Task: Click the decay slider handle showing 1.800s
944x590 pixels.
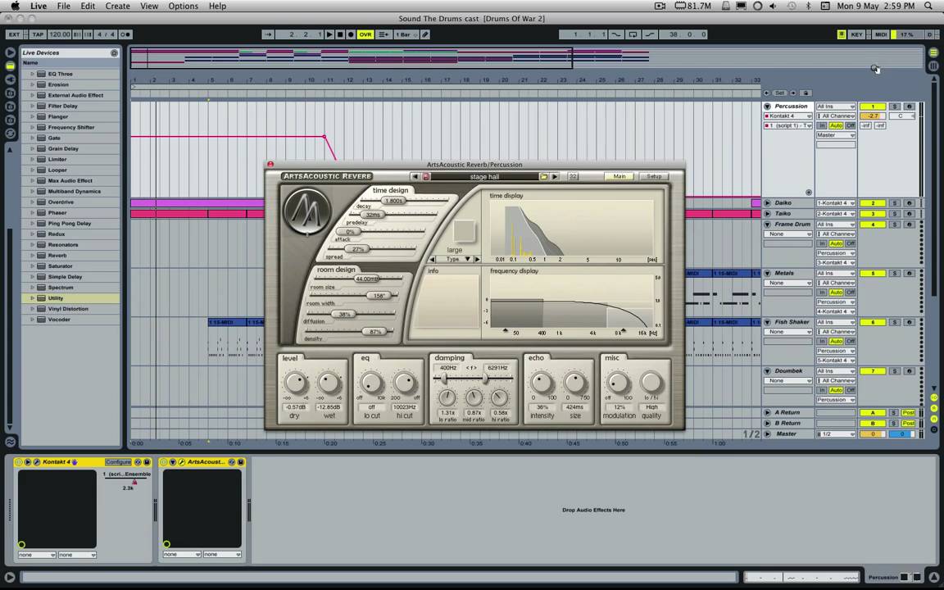Action: [393, 201]
